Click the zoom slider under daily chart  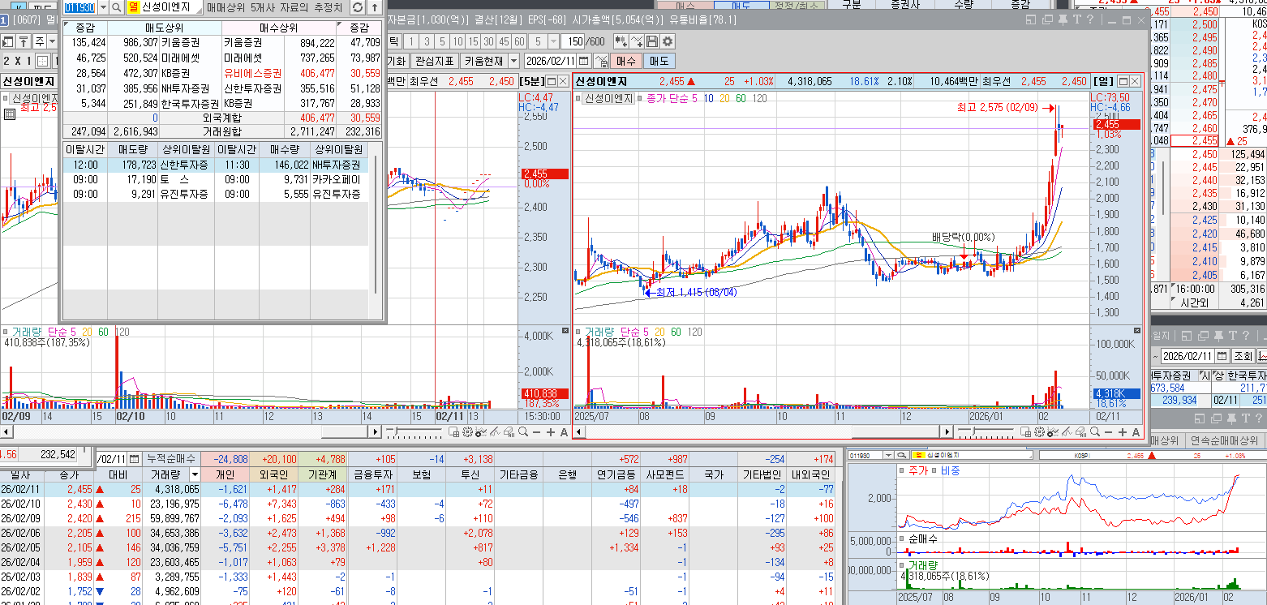(987, 433)
